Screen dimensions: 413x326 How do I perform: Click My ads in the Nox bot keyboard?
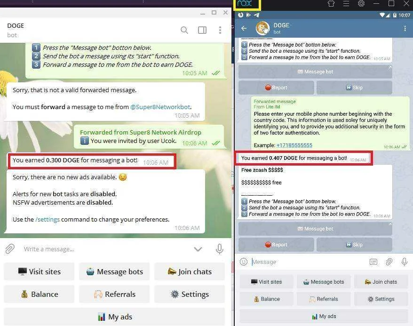pos(324,316)
